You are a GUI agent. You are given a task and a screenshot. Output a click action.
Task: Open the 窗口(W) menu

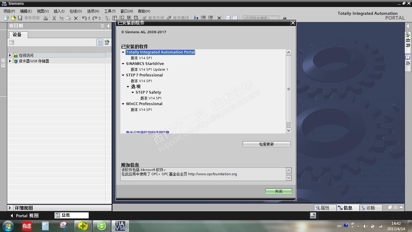pos(127,11)
